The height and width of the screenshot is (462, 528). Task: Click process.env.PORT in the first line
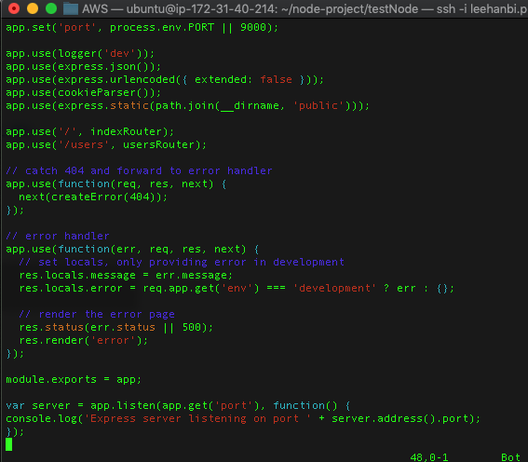(162, 27)
